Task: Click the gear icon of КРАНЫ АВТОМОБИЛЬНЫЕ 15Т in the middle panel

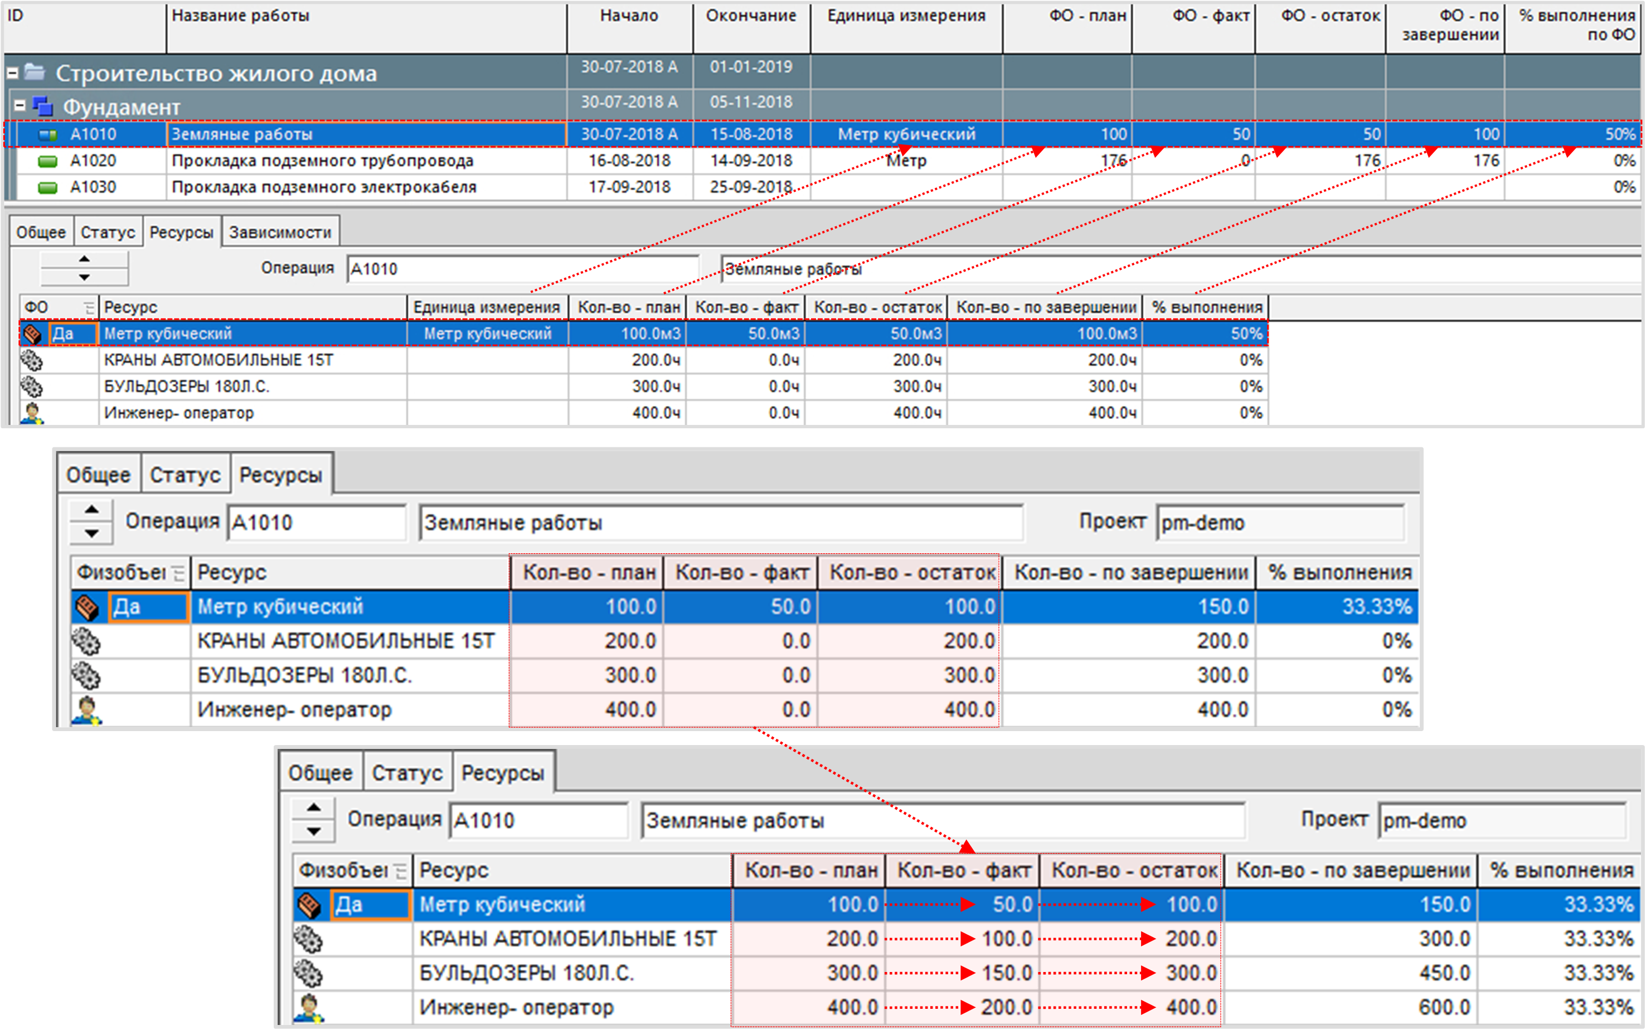Action: (86, 641)
